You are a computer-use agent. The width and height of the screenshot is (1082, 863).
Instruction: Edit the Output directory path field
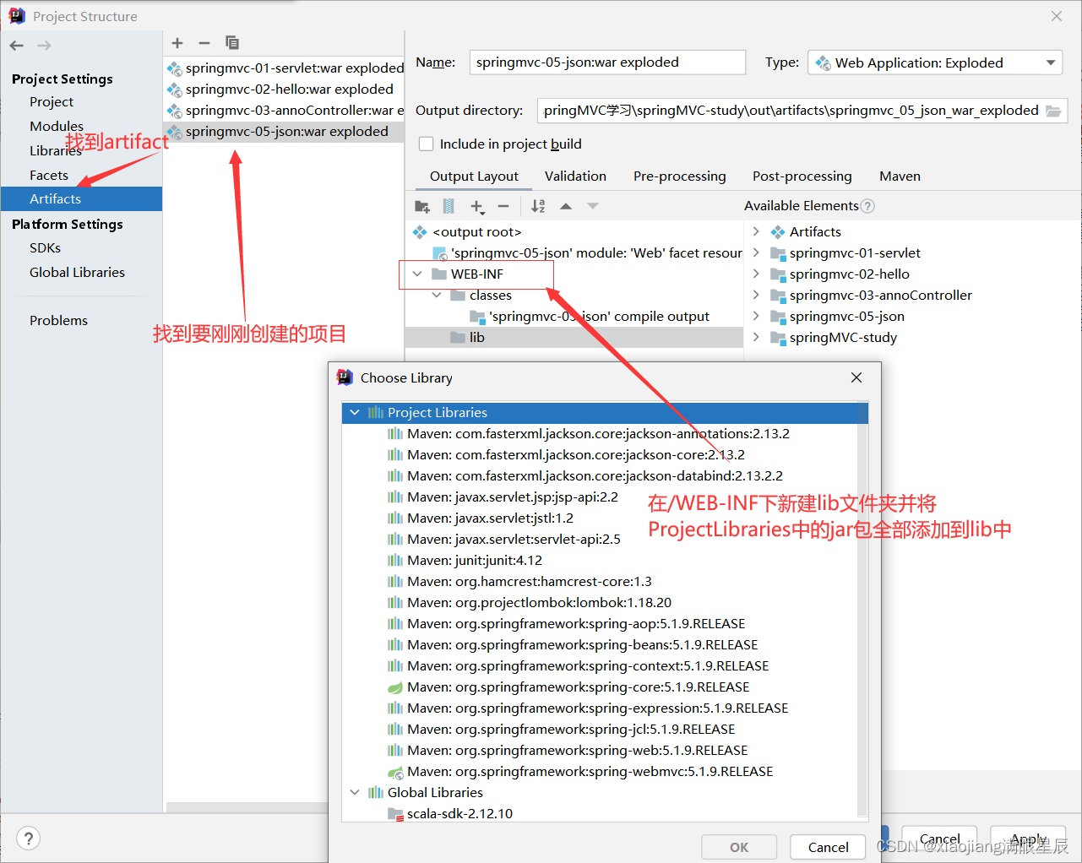click(x=790, y=111)
